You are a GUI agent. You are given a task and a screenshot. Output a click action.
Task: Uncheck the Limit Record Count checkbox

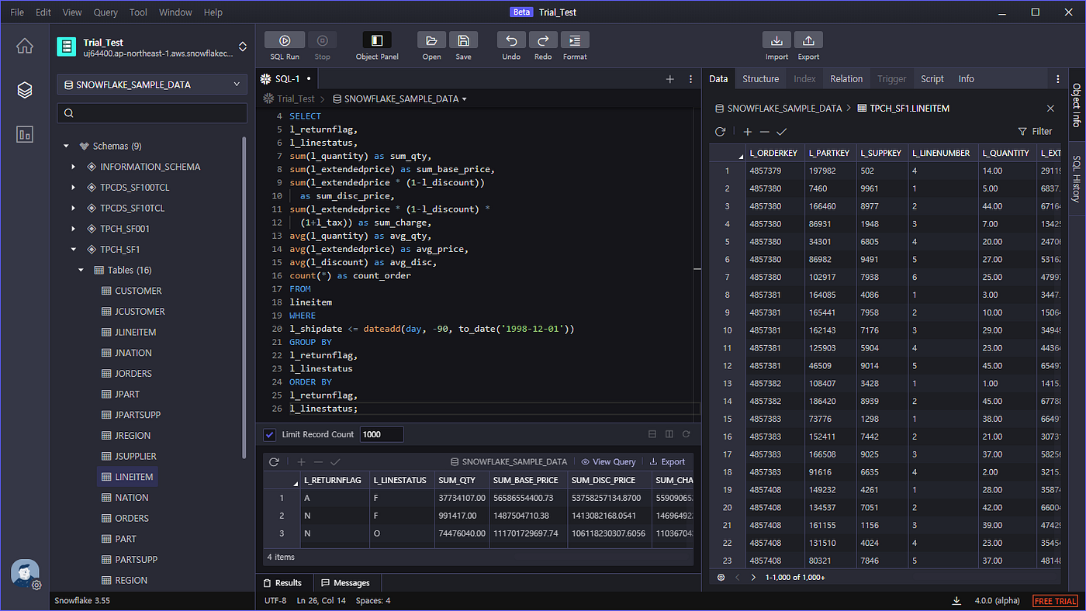[x=269, y=434]
